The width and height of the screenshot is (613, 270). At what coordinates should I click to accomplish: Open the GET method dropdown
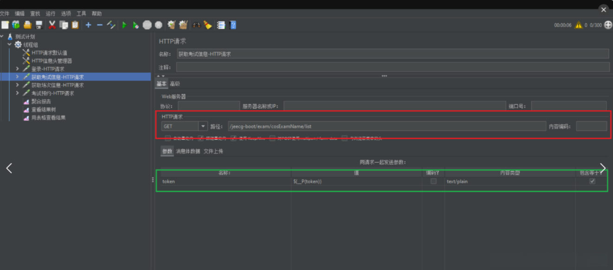203,126
